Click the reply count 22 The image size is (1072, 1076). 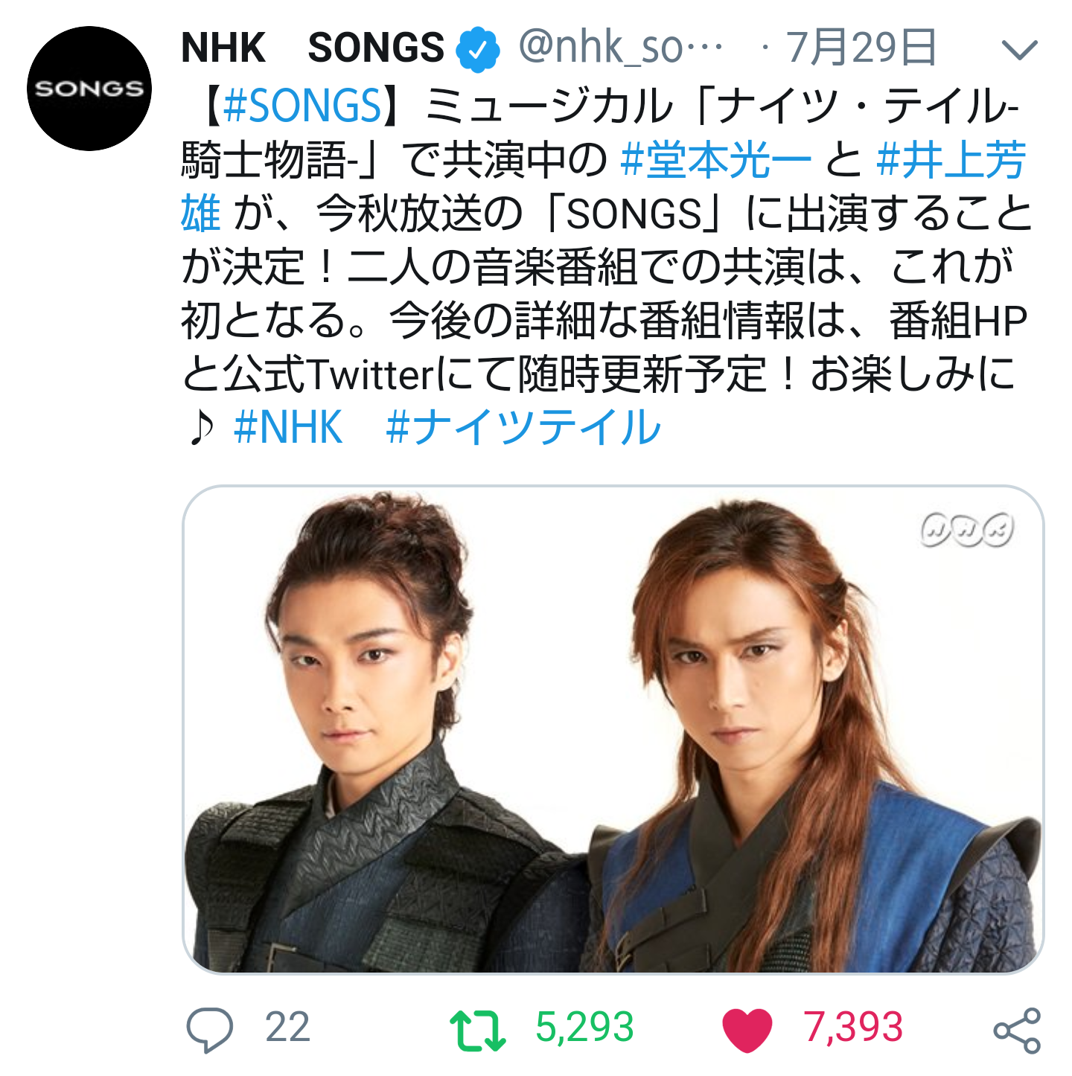287,1028
